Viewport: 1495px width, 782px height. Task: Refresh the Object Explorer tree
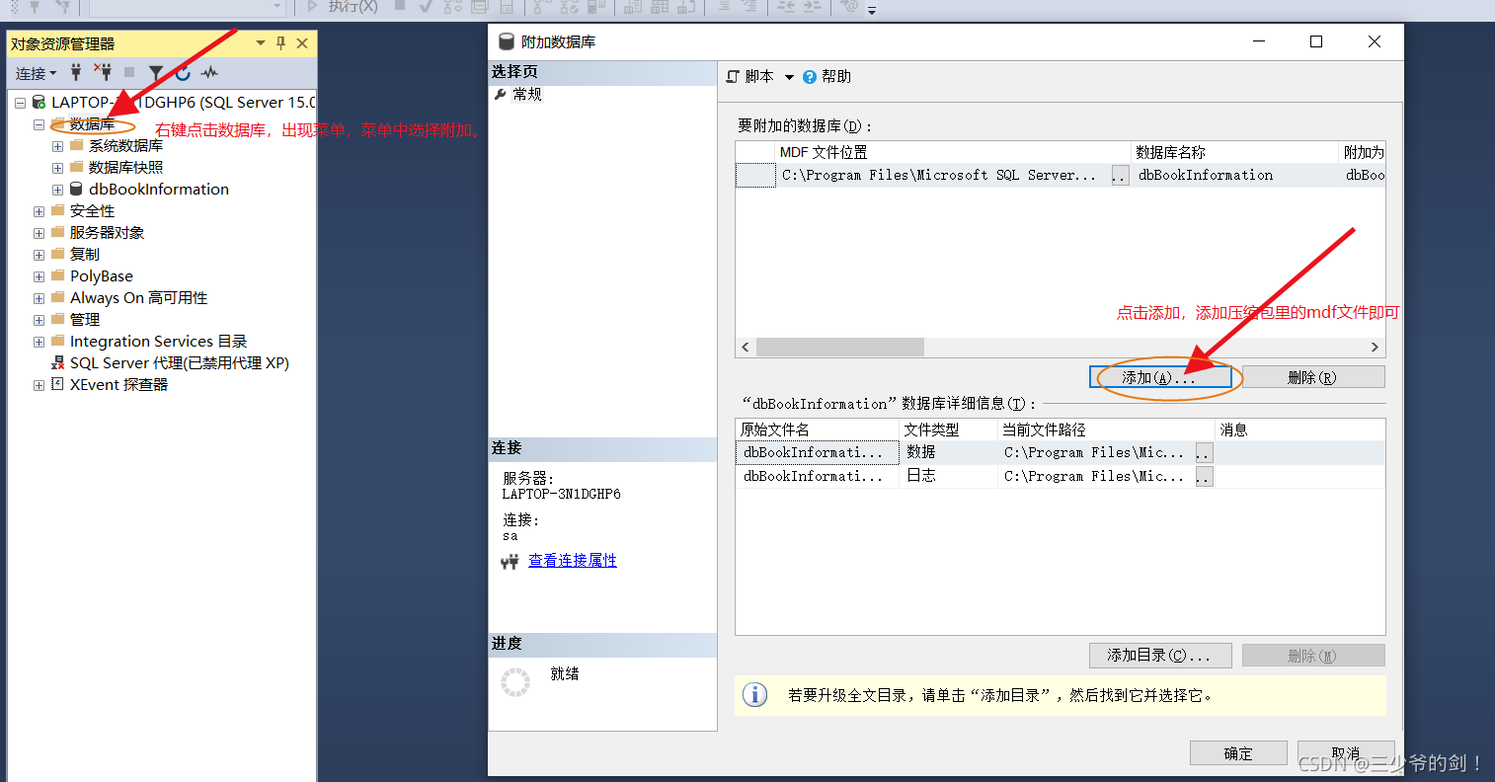tap(183, 72)
